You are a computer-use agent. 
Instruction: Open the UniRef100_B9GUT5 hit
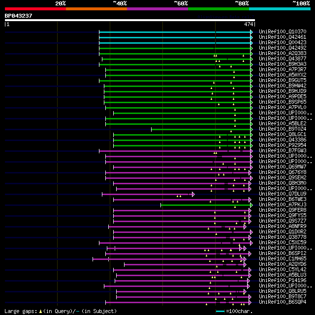pyautogui.click(x=283, y=81)
